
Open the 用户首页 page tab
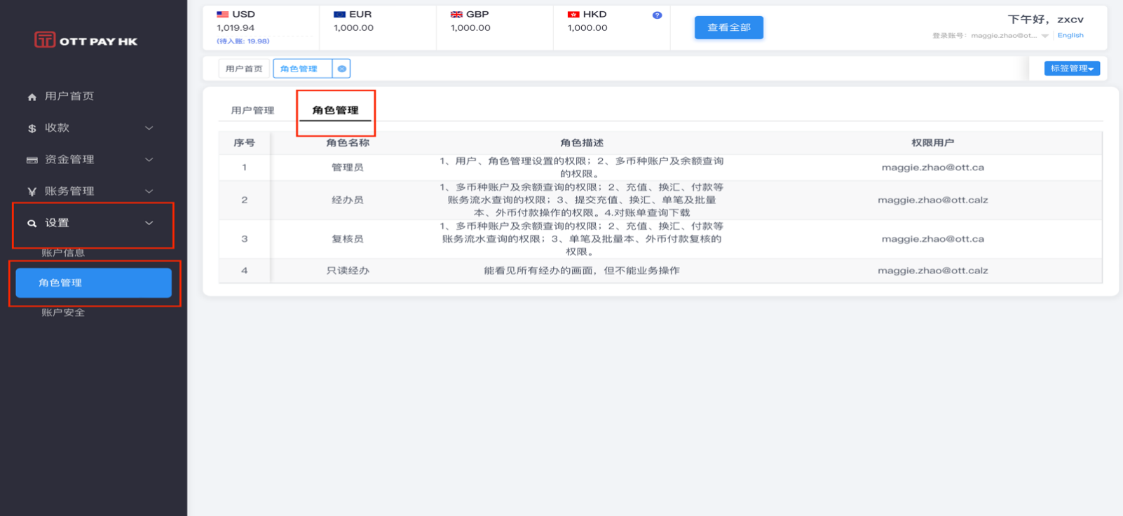(x=244, y=69)
